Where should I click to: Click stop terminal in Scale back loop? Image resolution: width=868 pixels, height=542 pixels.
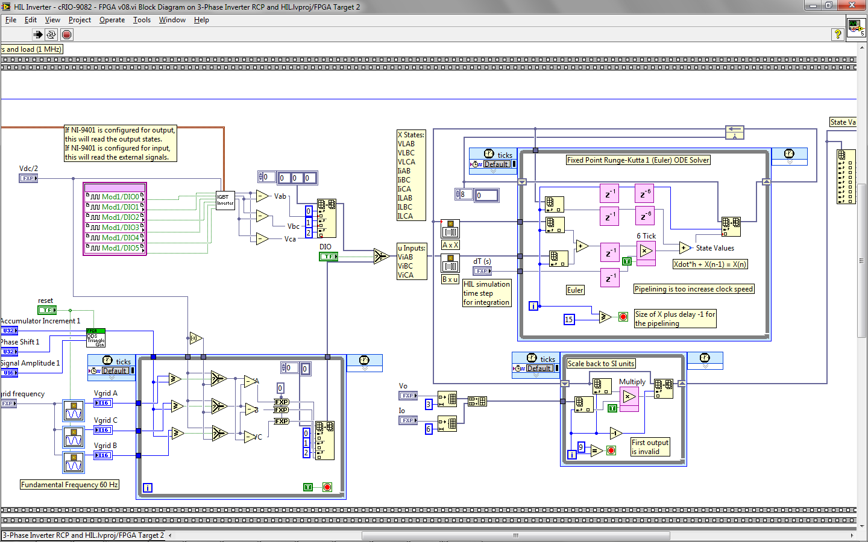click(611, 450)
